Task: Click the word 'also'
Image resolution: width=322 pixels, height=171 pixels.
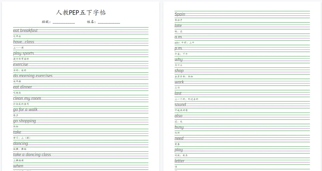Action: [178, 116]
